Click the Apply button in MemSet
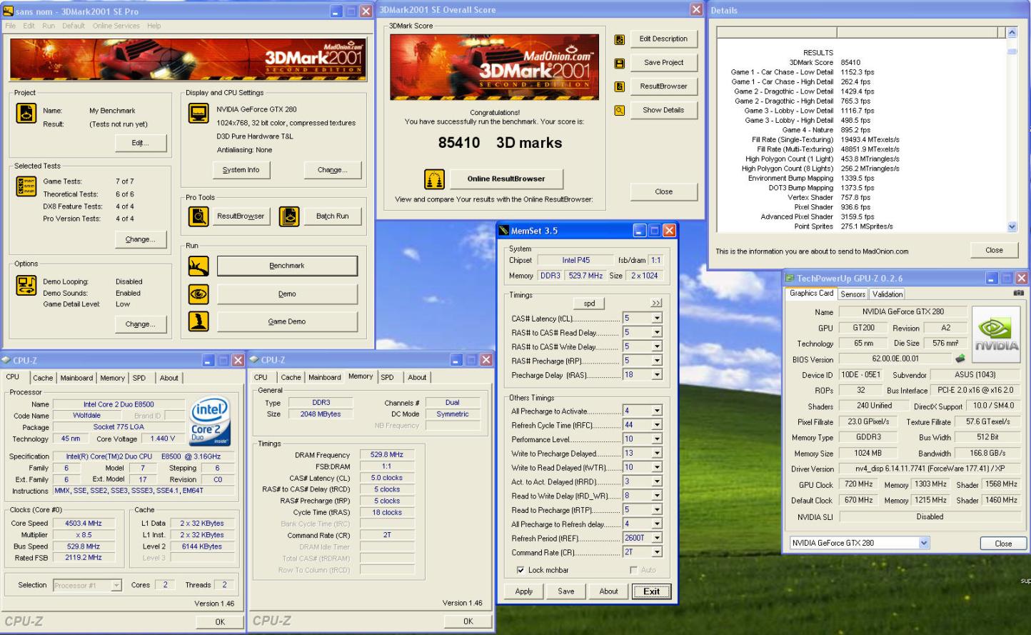The image size is (1031, 635). coord(523,591)
